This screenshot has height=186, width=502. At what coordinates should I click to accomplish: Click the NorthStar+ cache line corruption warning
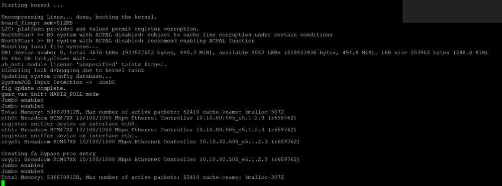(x=167, y=35)
